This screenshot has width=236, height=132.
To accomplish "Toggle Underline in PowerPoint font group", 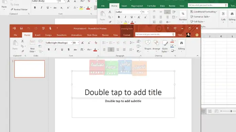I will pyautogui.click(x=62, y=49).
